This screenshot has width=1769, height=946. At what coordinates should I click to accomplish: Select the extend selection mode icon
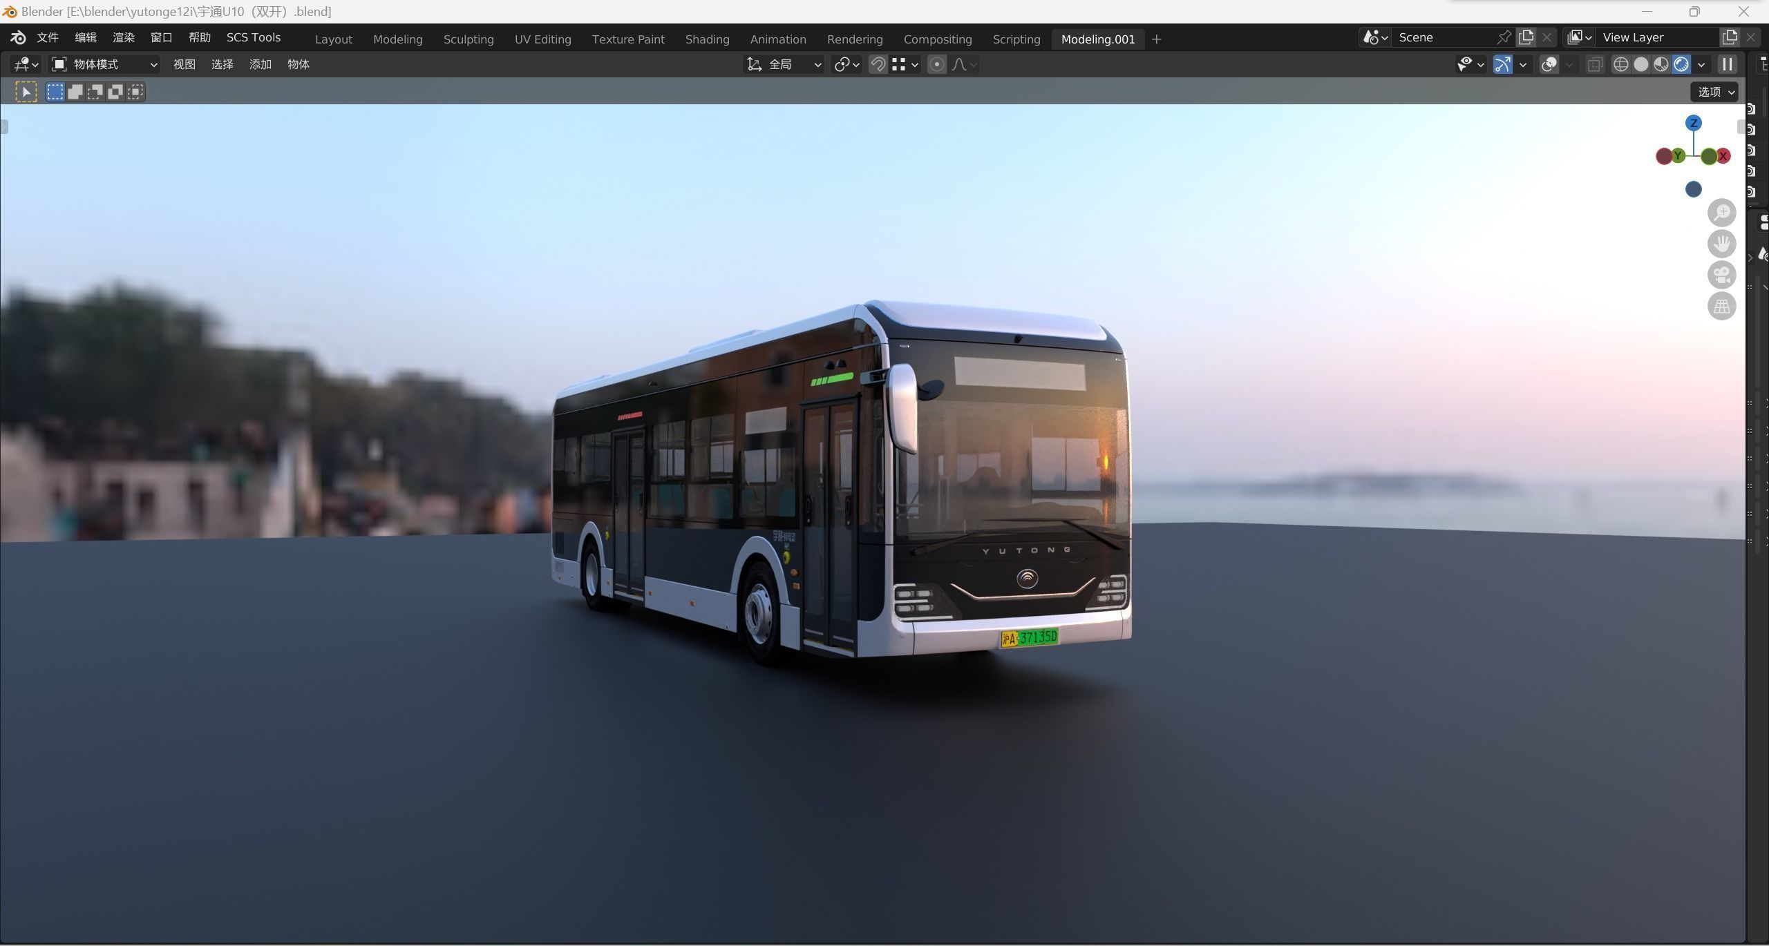pyautogui.click(x=75, y=92)
